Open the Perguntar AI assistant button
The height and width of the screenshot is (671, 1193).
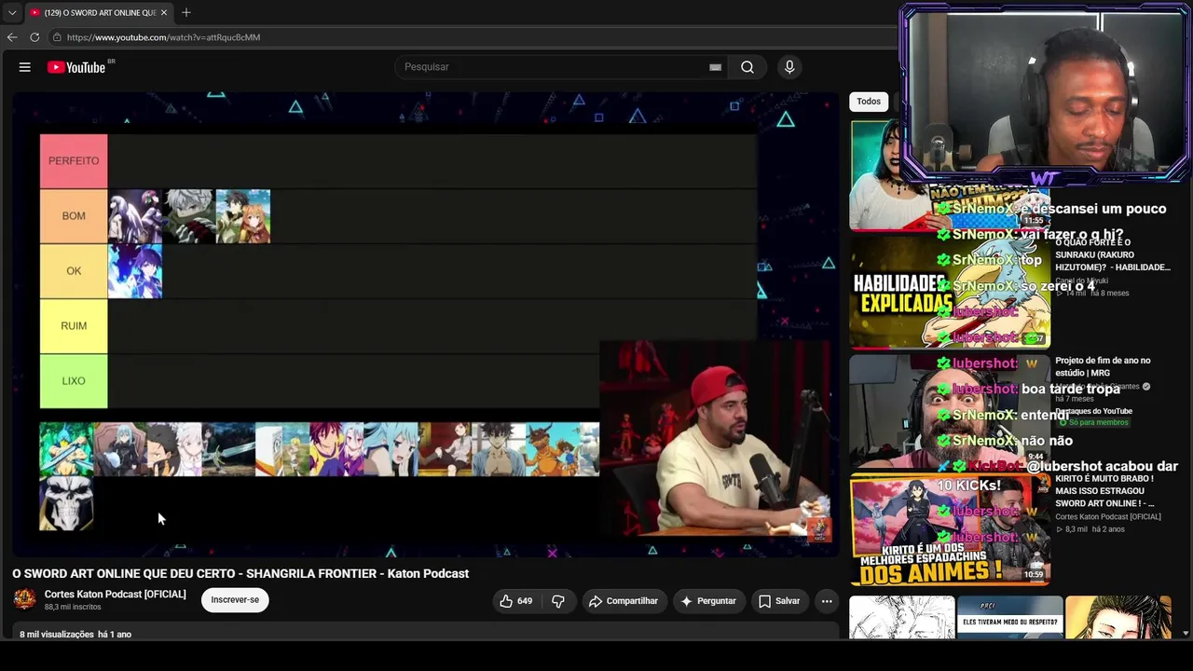(708, 601)
